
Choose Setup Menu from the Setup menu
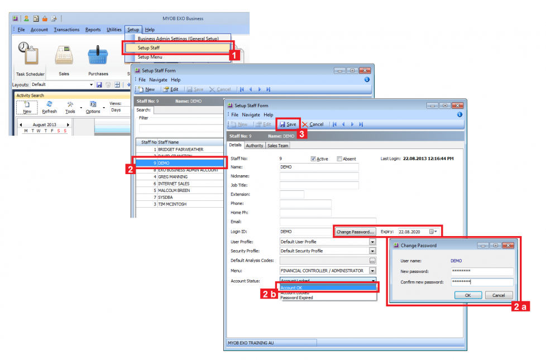pos(178,57)
